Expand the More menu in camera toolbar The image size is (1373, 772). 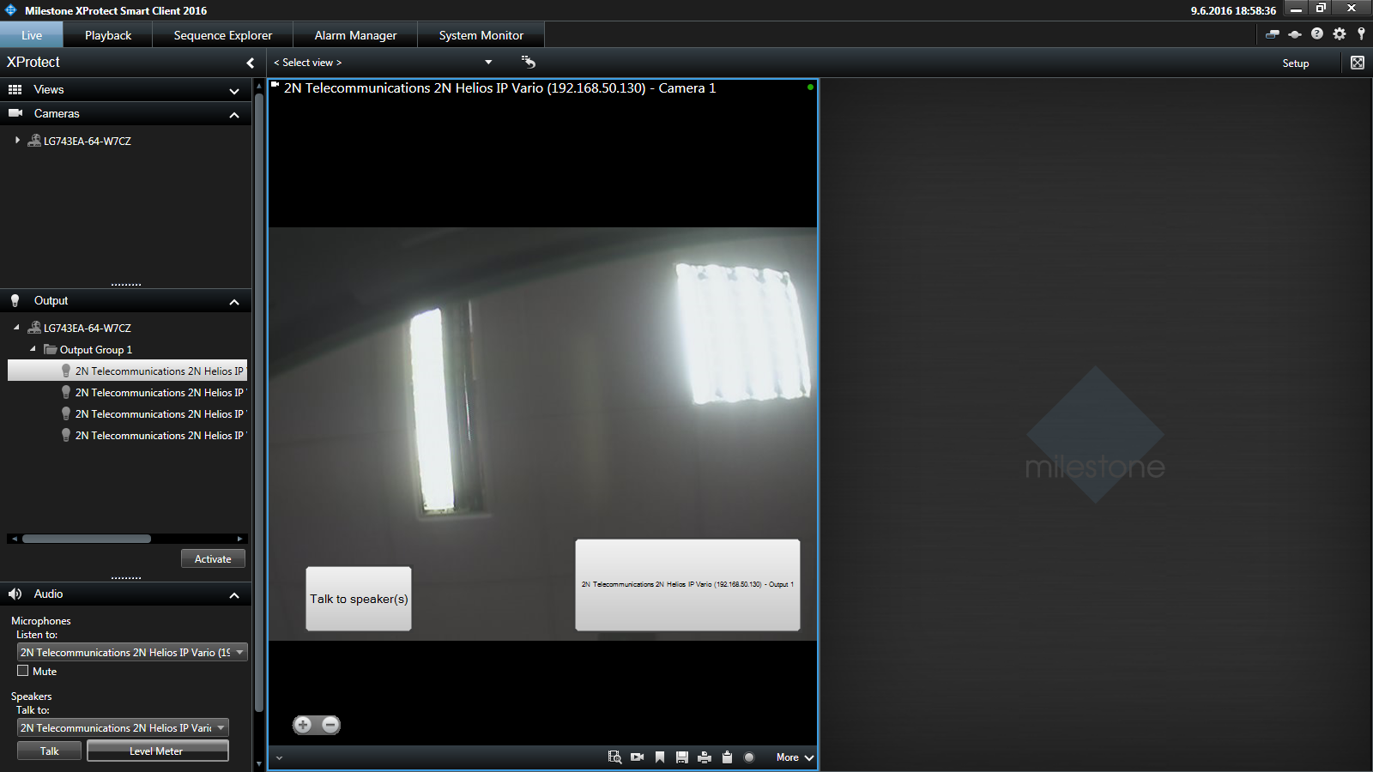pos(795,757)
